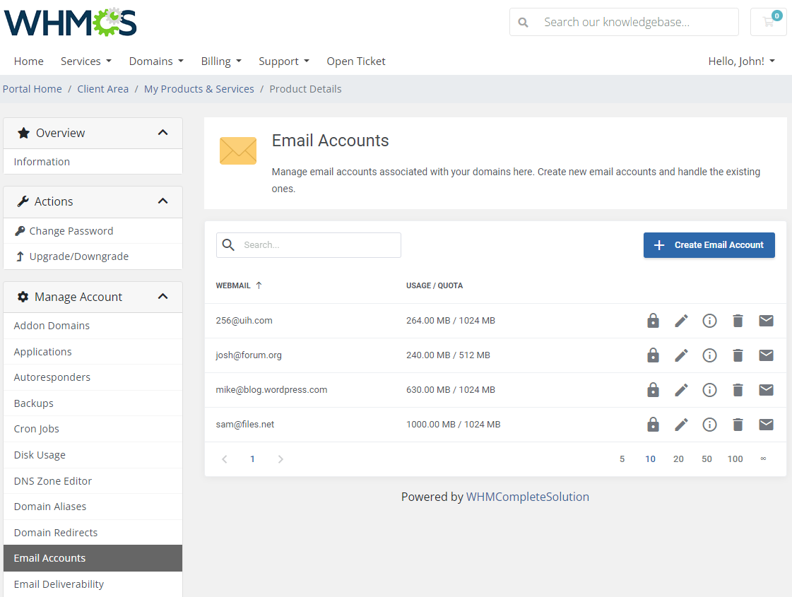Edit sam@files.net with pencil icon
This screenshot has height=597, width=792.
pos(681,425)
